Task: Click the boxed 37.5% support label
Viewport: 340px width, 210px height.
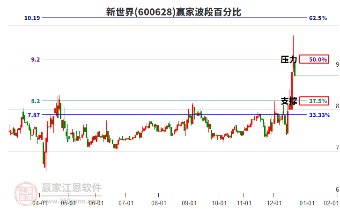Action: pyautogui.click(x=314, y=101)
